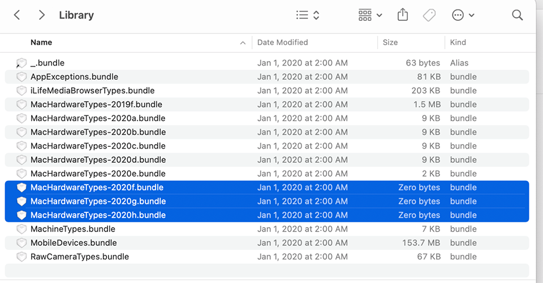The image size is (543, 283).
Task: Click the date of MobileDevices.bundle
Action: point(302,243)
